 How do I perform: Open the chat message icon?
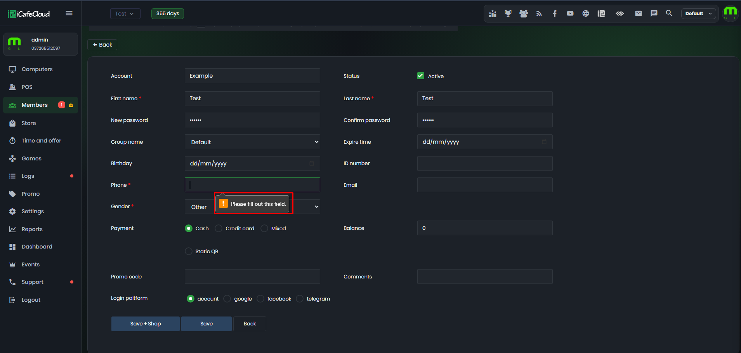click(x=654, y=14)
